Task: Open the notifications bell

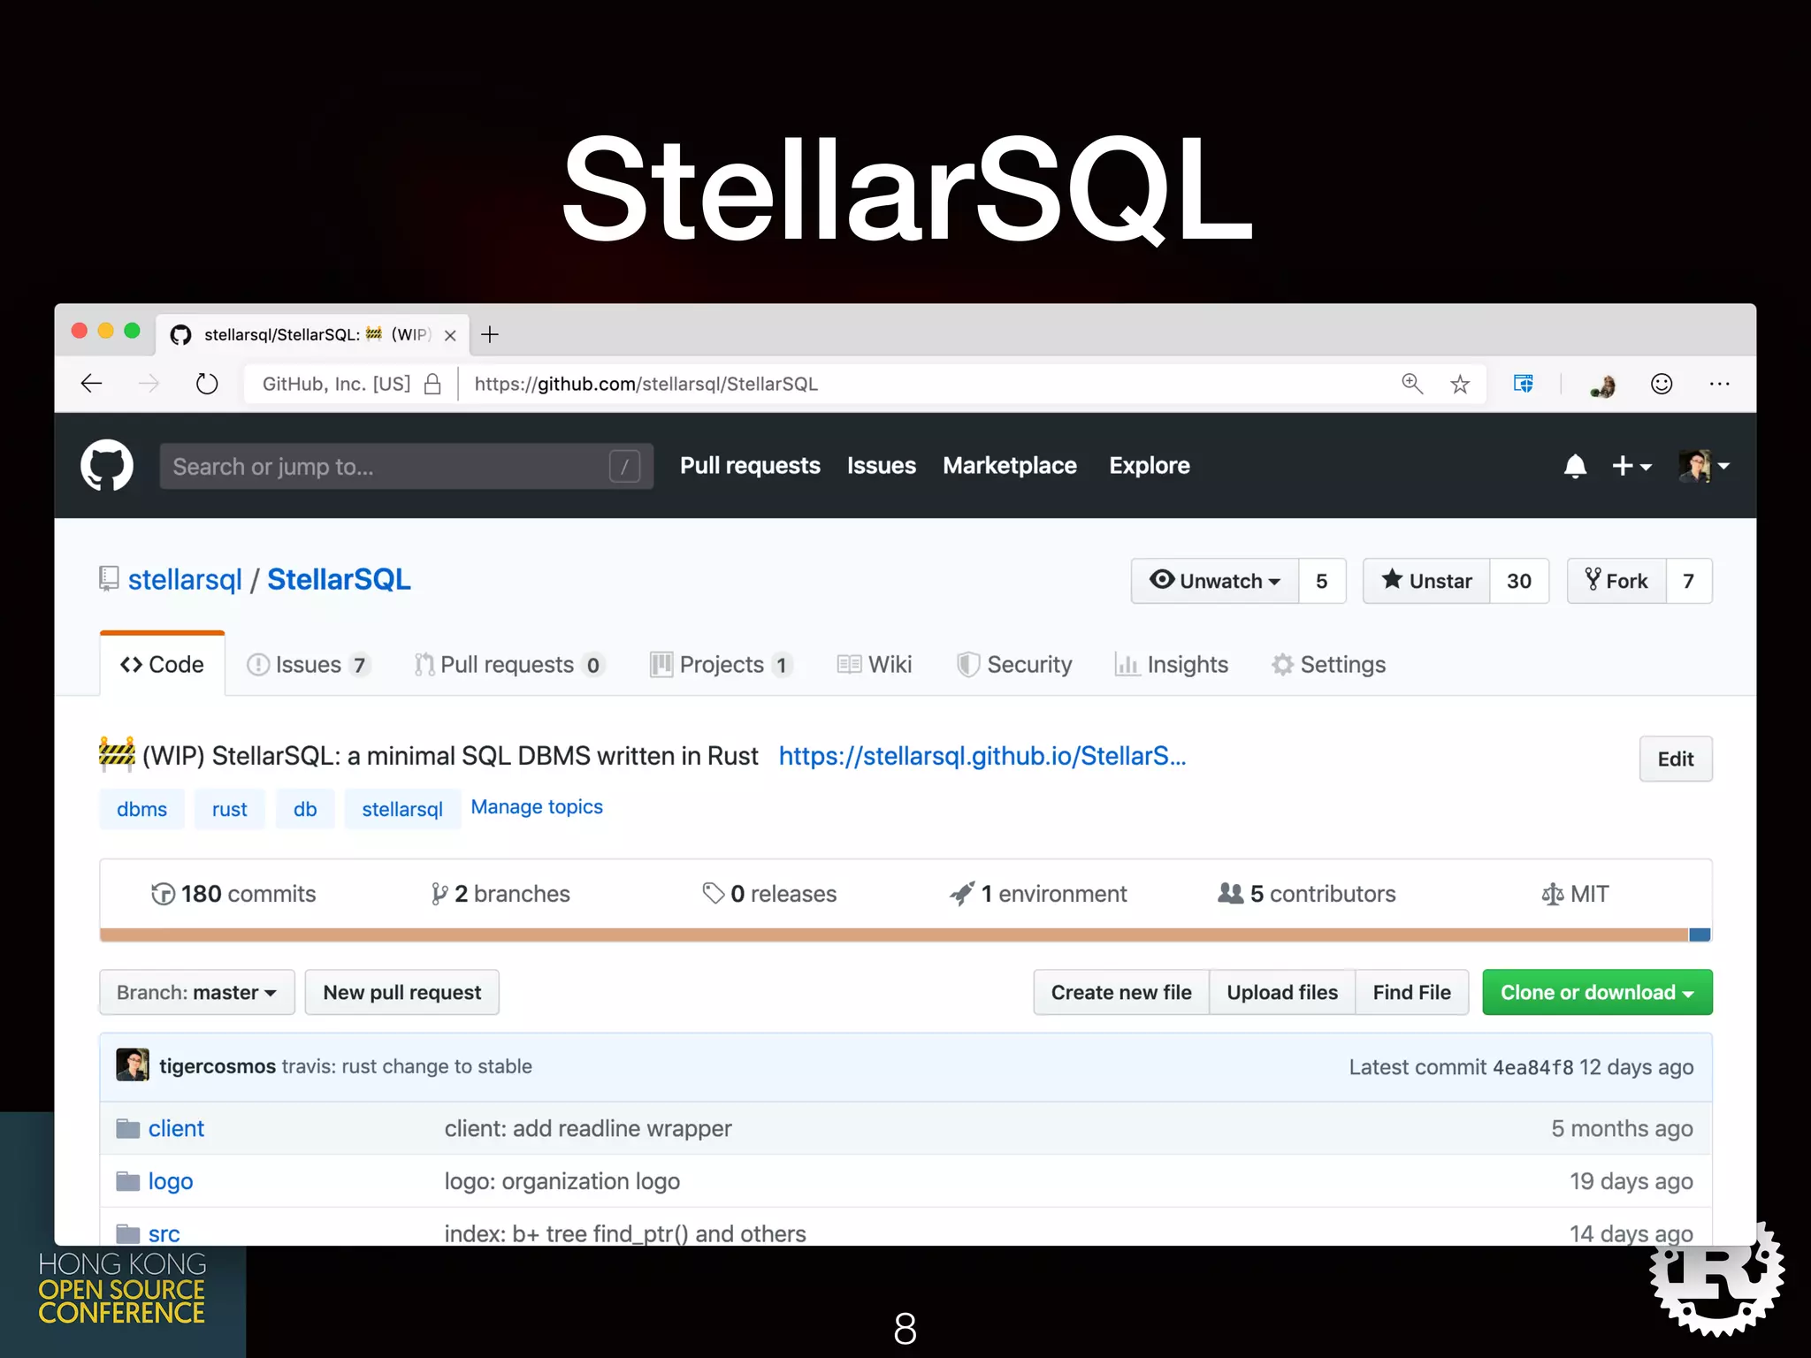Action: coord(1575,466)
